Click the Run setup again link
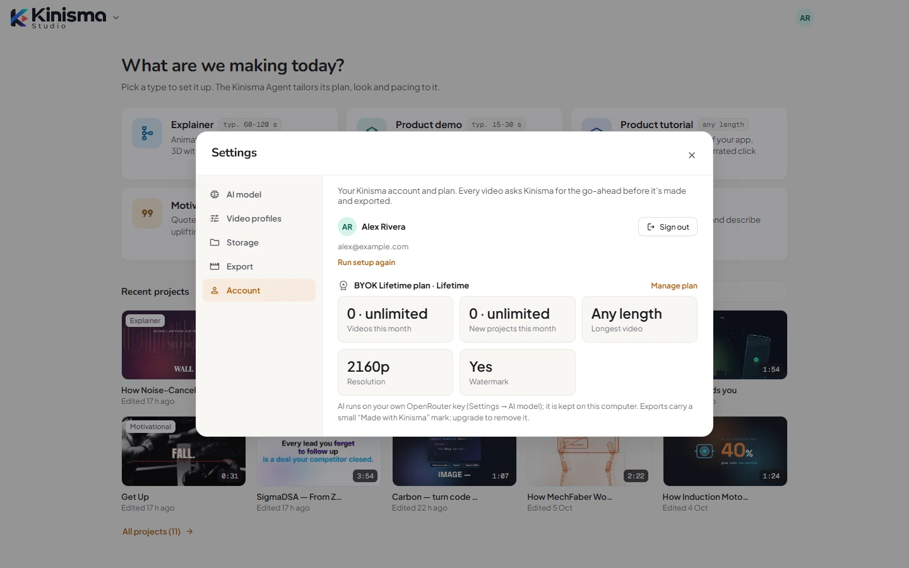909x568 pixels. (x=366, y=263)
